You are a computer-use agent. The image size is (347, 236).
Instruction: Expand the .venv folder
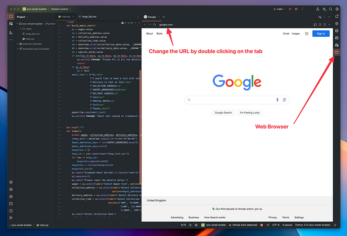tap(20, 29)
